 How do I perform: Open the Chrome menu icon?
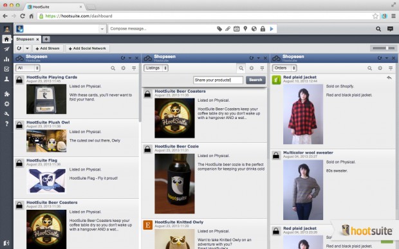pyautogui.click(x=393, y=16)
